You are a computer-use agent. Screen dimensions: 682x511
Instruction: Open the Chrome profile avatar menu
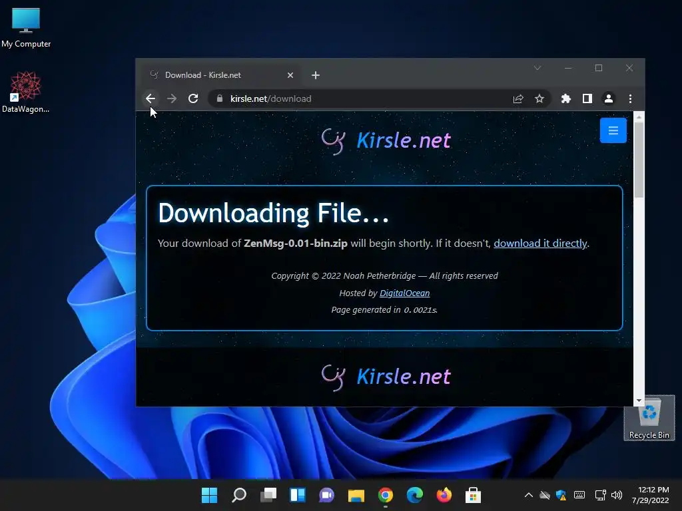click(609, 98)
